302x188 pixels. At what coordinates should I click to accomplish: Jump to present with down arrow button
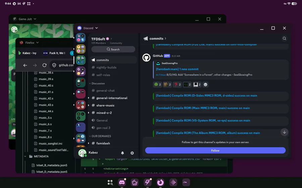pyautogui.click(x=284, y=132)
